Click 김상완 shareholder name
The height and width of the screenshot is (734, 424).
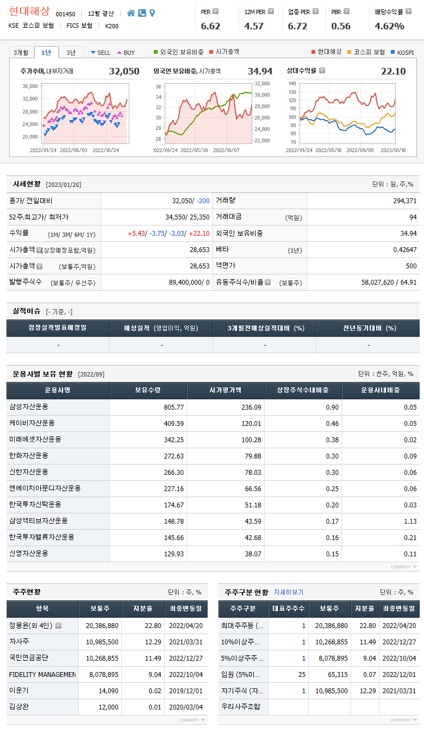(x=18, y=707)
